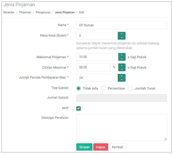The height and width of the screenshot is (154, 173).
Task: Decrease Cicilan Maximal with down arrow
Action: [122, 69]
